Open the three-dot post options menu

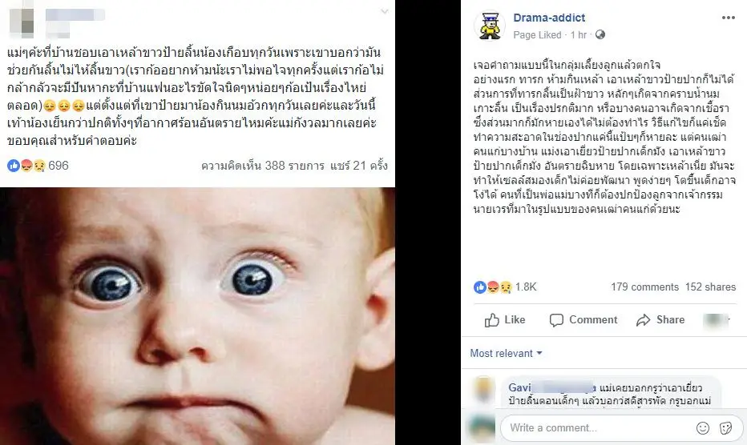(x=728, y=18)
